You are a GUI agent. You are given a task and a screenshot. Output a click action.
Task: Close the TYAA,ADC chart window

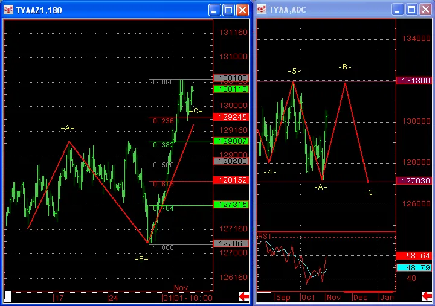pyautogui.click(x=424, y=10)
